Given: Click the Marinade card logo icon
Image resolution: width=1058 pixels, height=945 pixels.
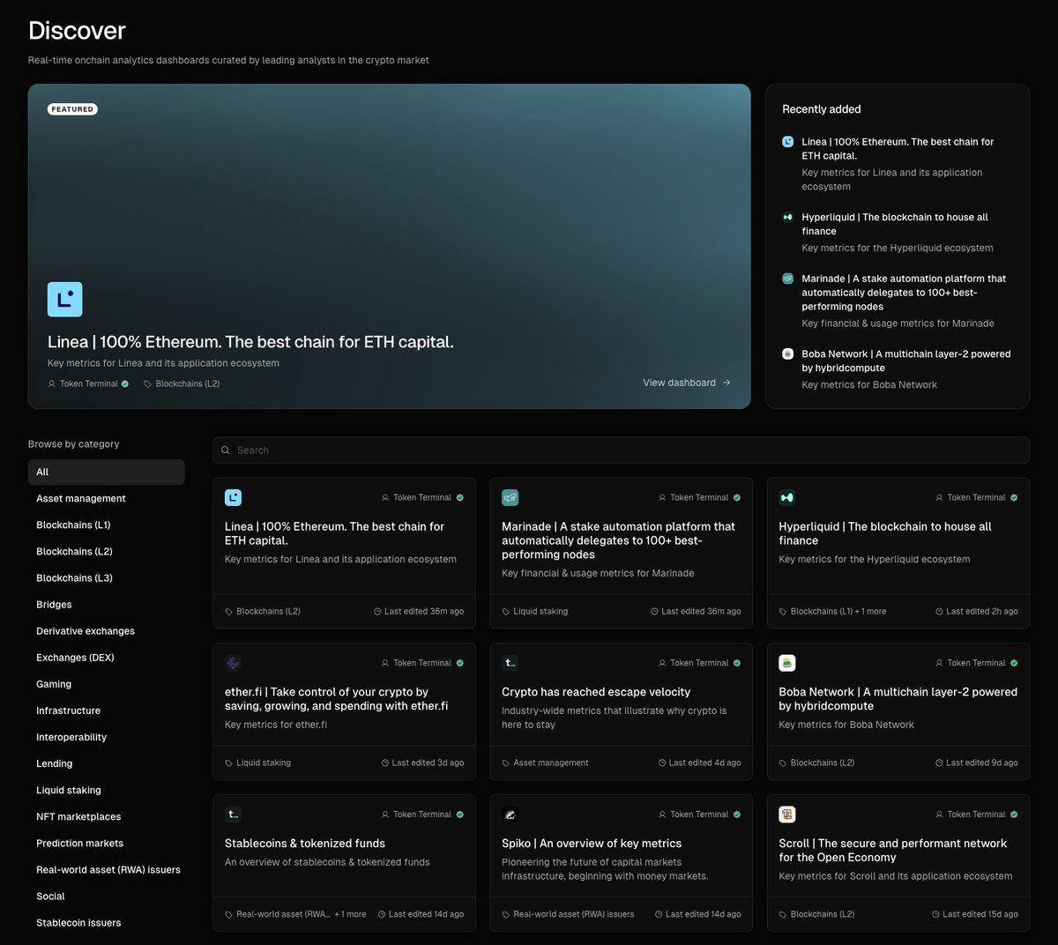Looking at the screenshot, I should (x=510, y=498).
